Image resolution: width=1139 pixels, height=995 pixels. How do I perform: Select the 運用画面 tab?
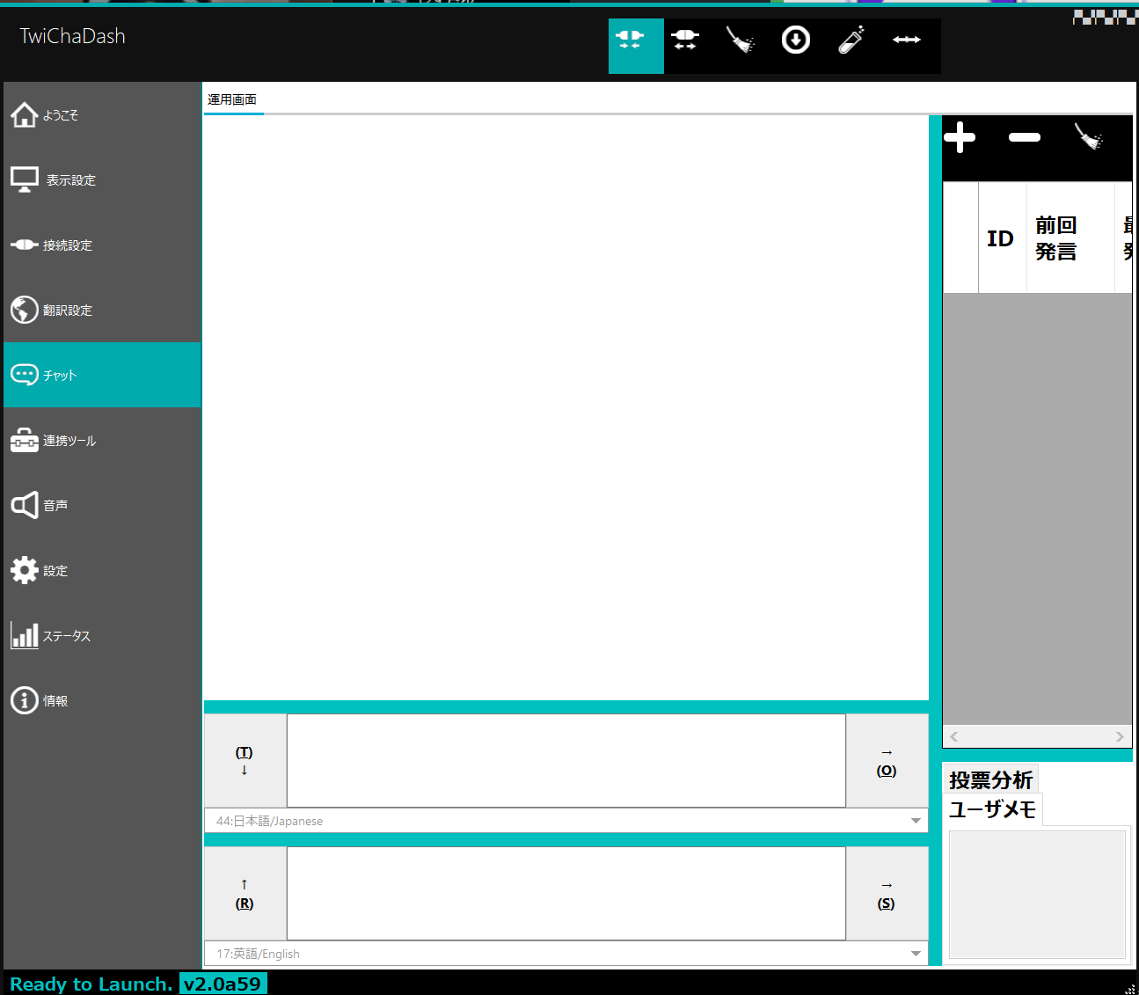pos(233,100)
